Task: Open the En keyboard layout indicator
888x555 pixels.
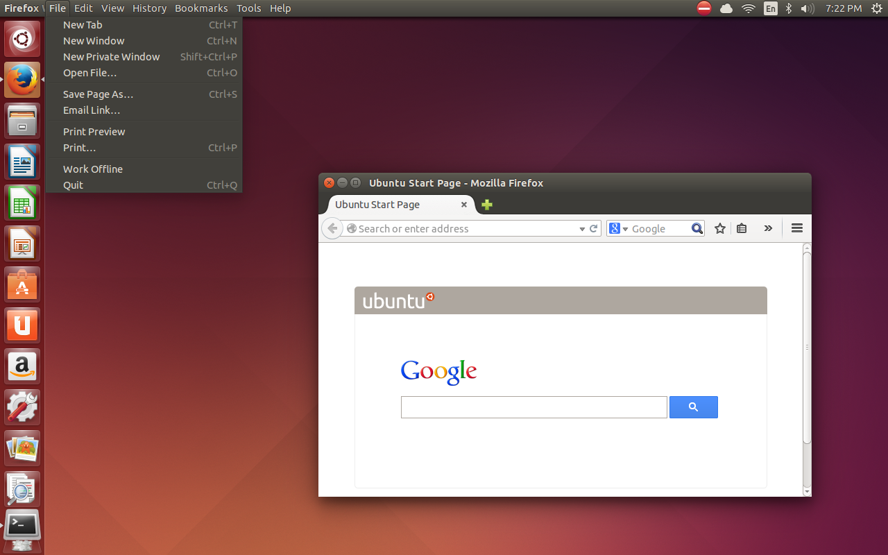Action: 771,8
